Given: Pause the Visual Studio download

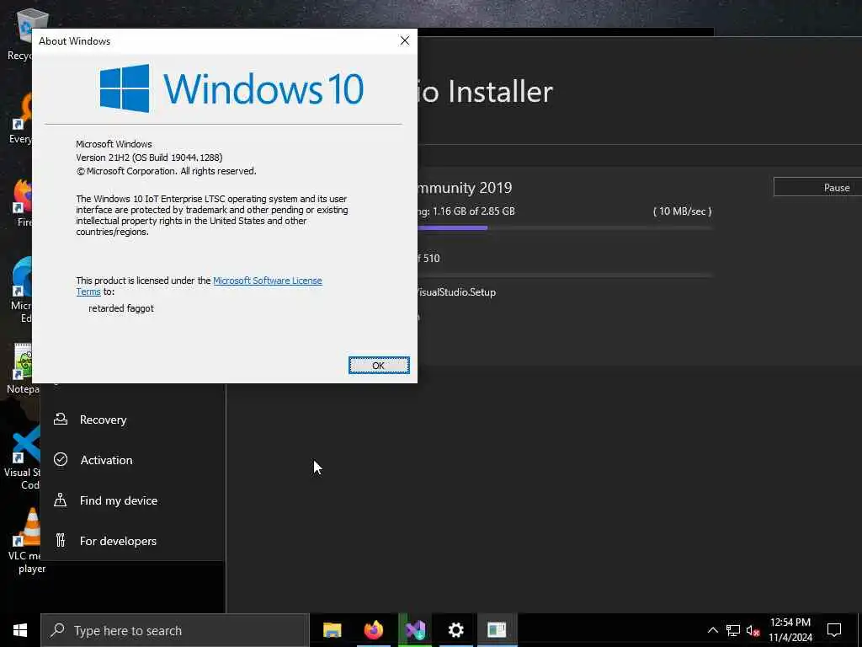Looking at the screenshot, I should 818,188.
